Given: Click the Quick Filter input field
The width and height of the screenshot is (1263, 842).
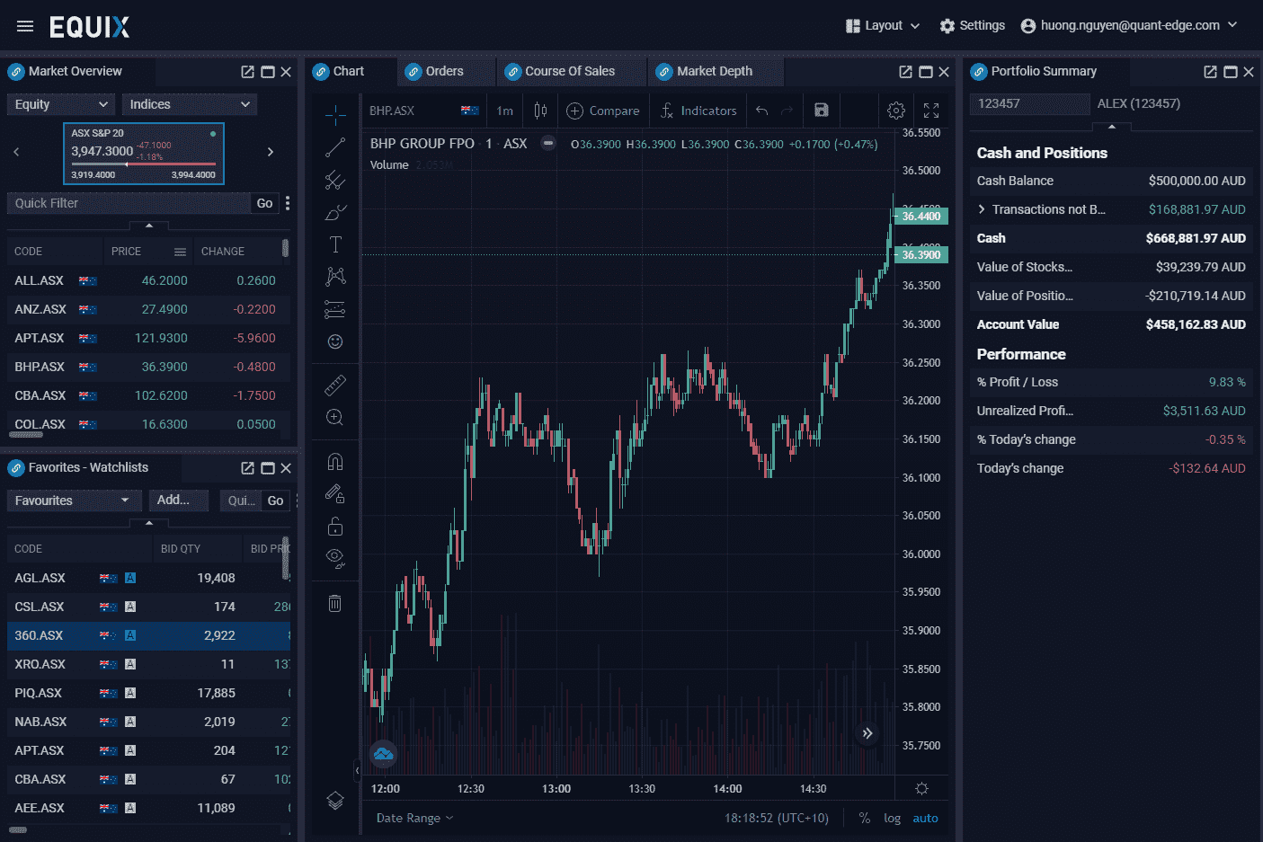Looking at the screenshot, I should click(x=129, y=203).
